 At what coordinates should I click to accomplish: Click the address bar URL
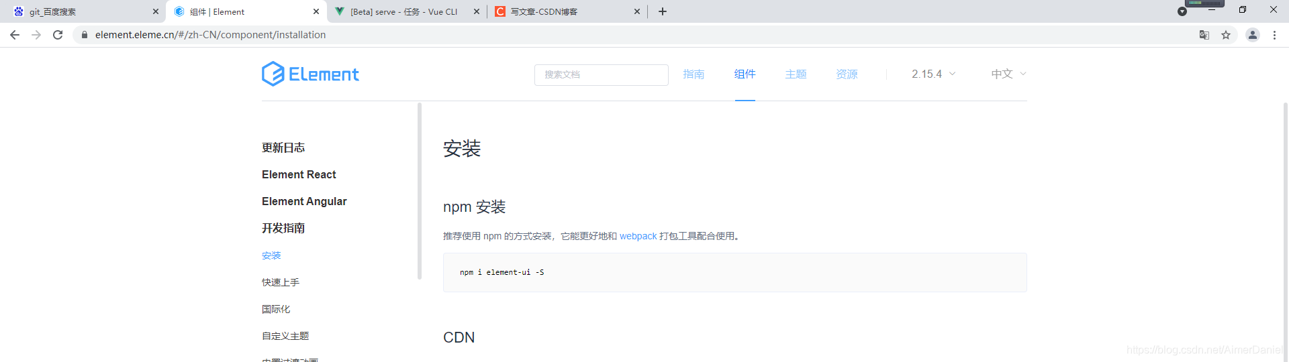210,35
